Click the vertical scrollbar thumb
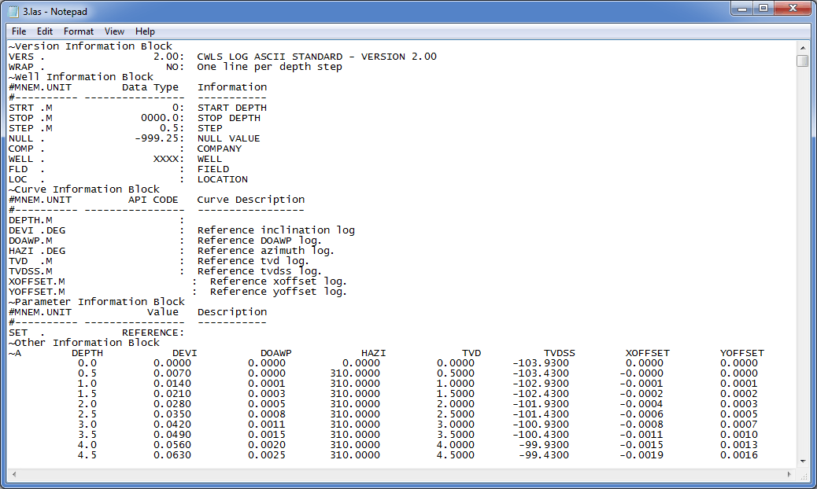The height and width of the screenshot is (489, 817). coord(802,61)
